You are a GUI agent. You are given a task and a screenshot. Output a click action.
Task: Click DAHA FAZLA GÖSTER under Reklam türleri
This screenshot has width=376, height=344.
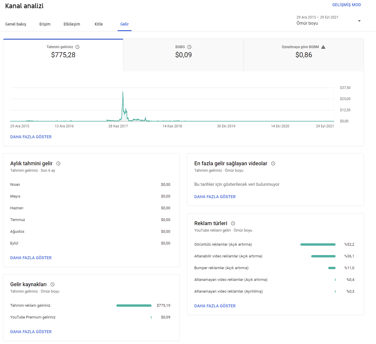click(215, 306)
